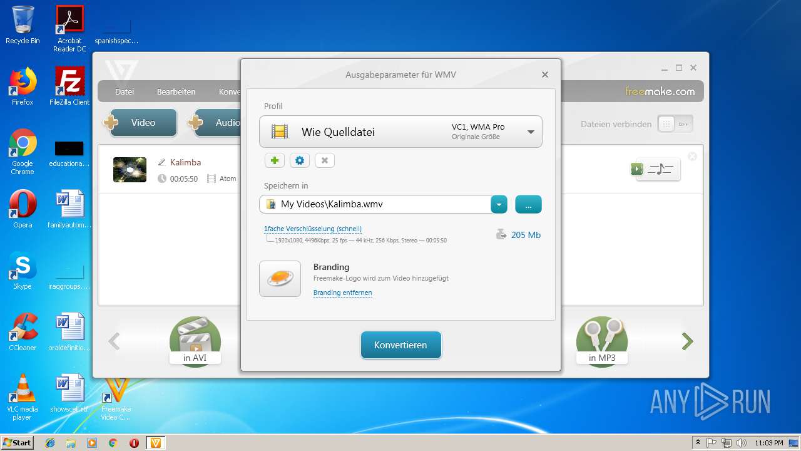The width and height of the screenshot is (801, 451).
Task: Click the Branding logo thumbnail
Action: click(280, 279)
